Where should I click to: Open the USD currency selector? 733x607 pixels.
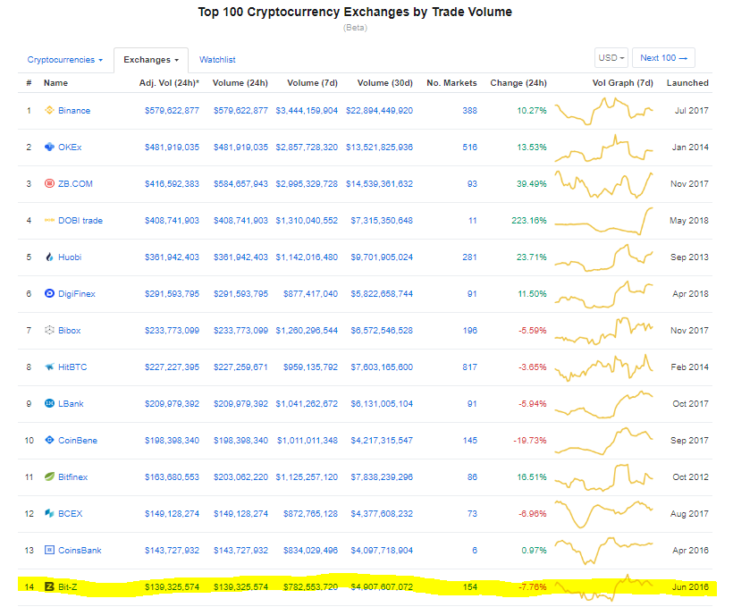[x=611, y=58]
